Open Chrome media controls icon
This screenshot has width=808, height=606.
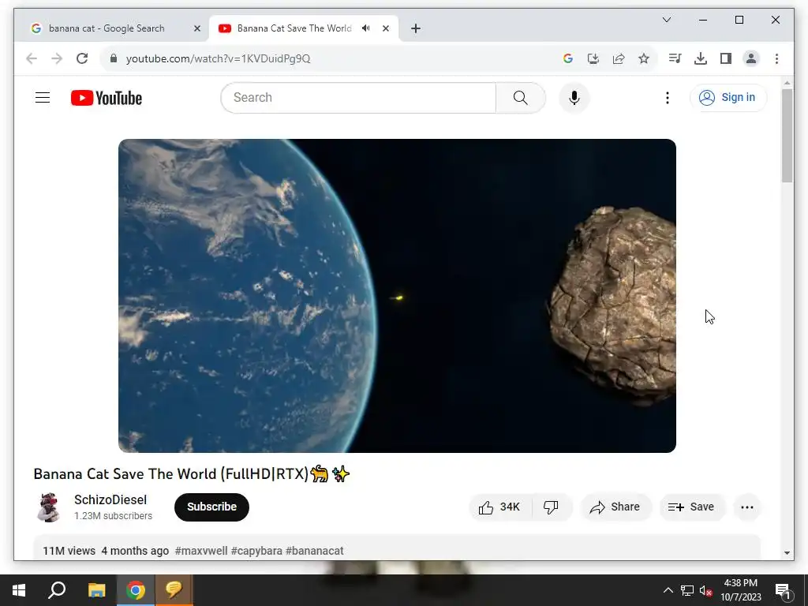pos(675,58)
